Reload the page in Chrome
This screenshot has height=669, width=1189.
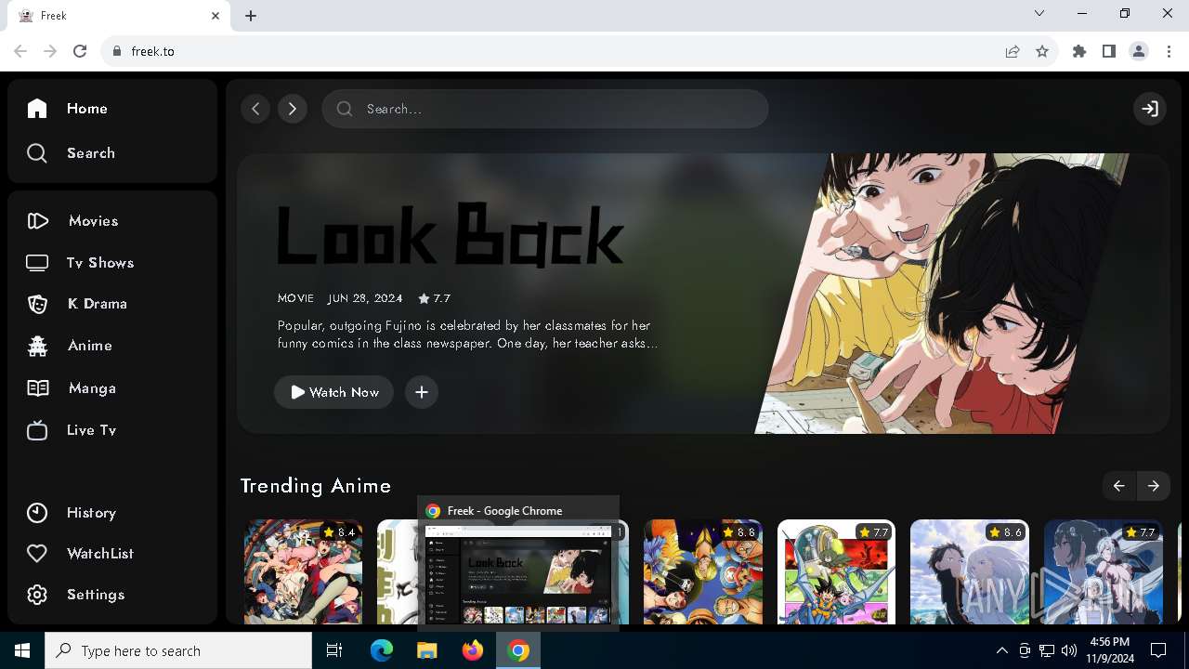coord(80,51)
